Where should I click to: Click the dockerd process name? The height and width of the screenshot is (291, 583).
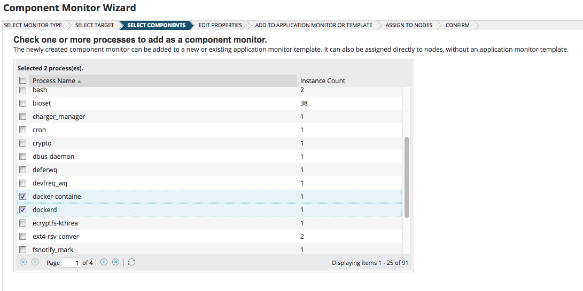44,210
